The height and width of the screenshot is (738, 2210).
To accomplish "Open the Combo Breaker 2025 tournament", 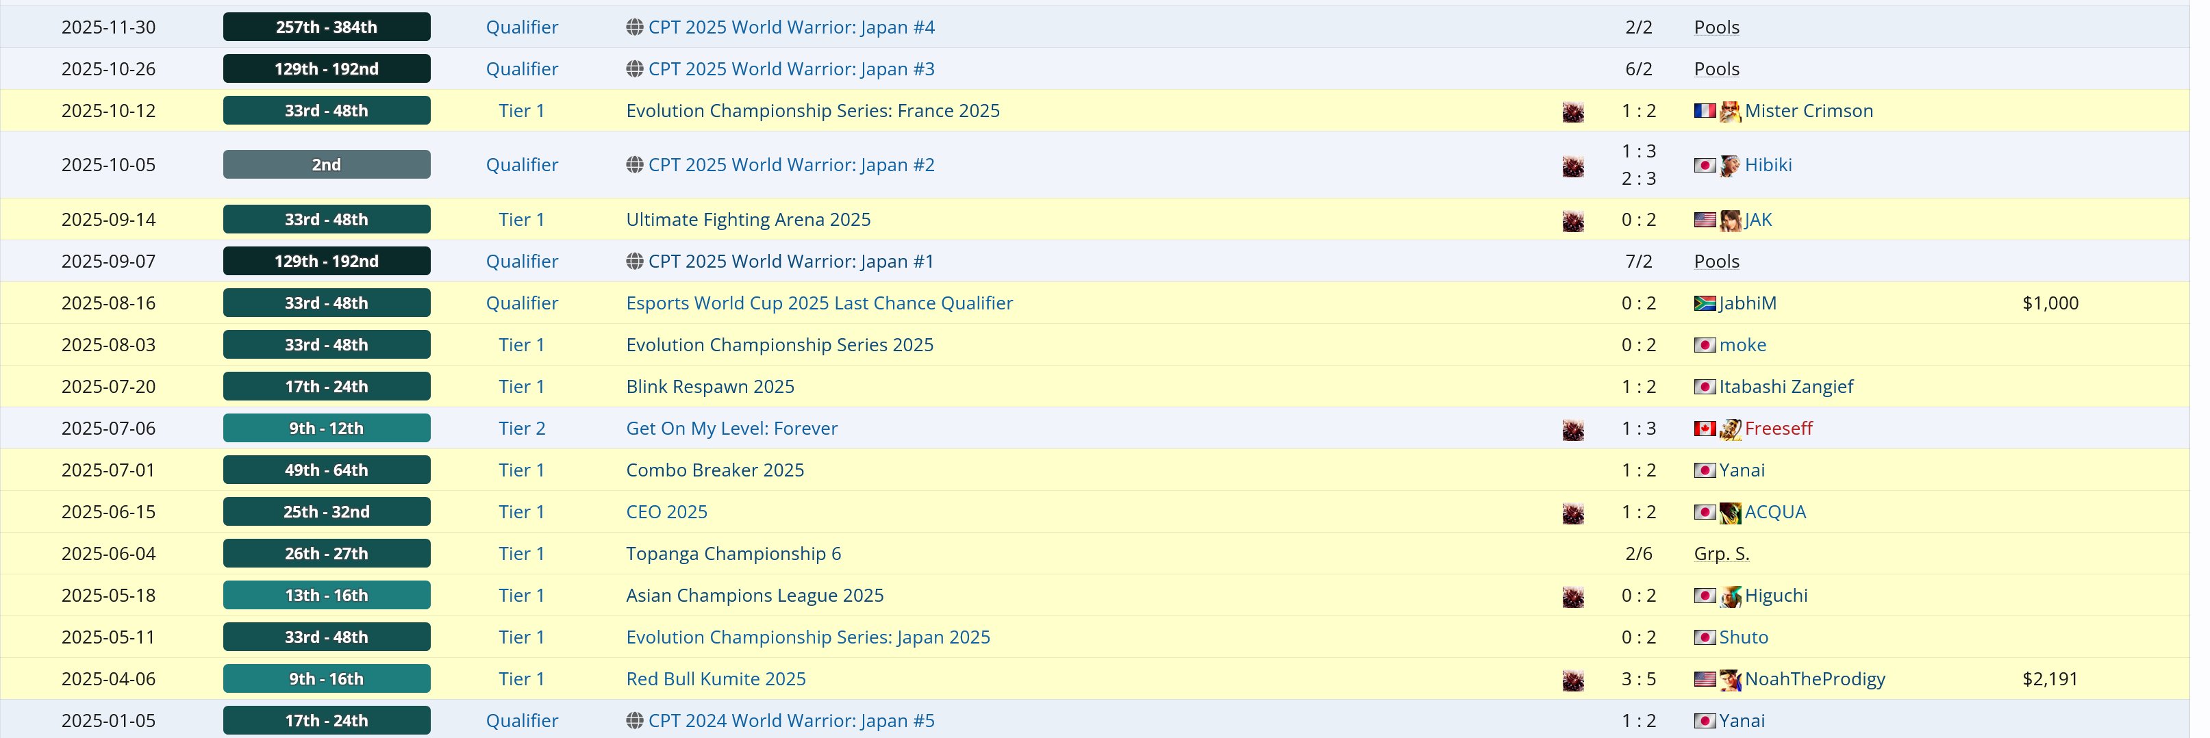I will tap(716, 470).
